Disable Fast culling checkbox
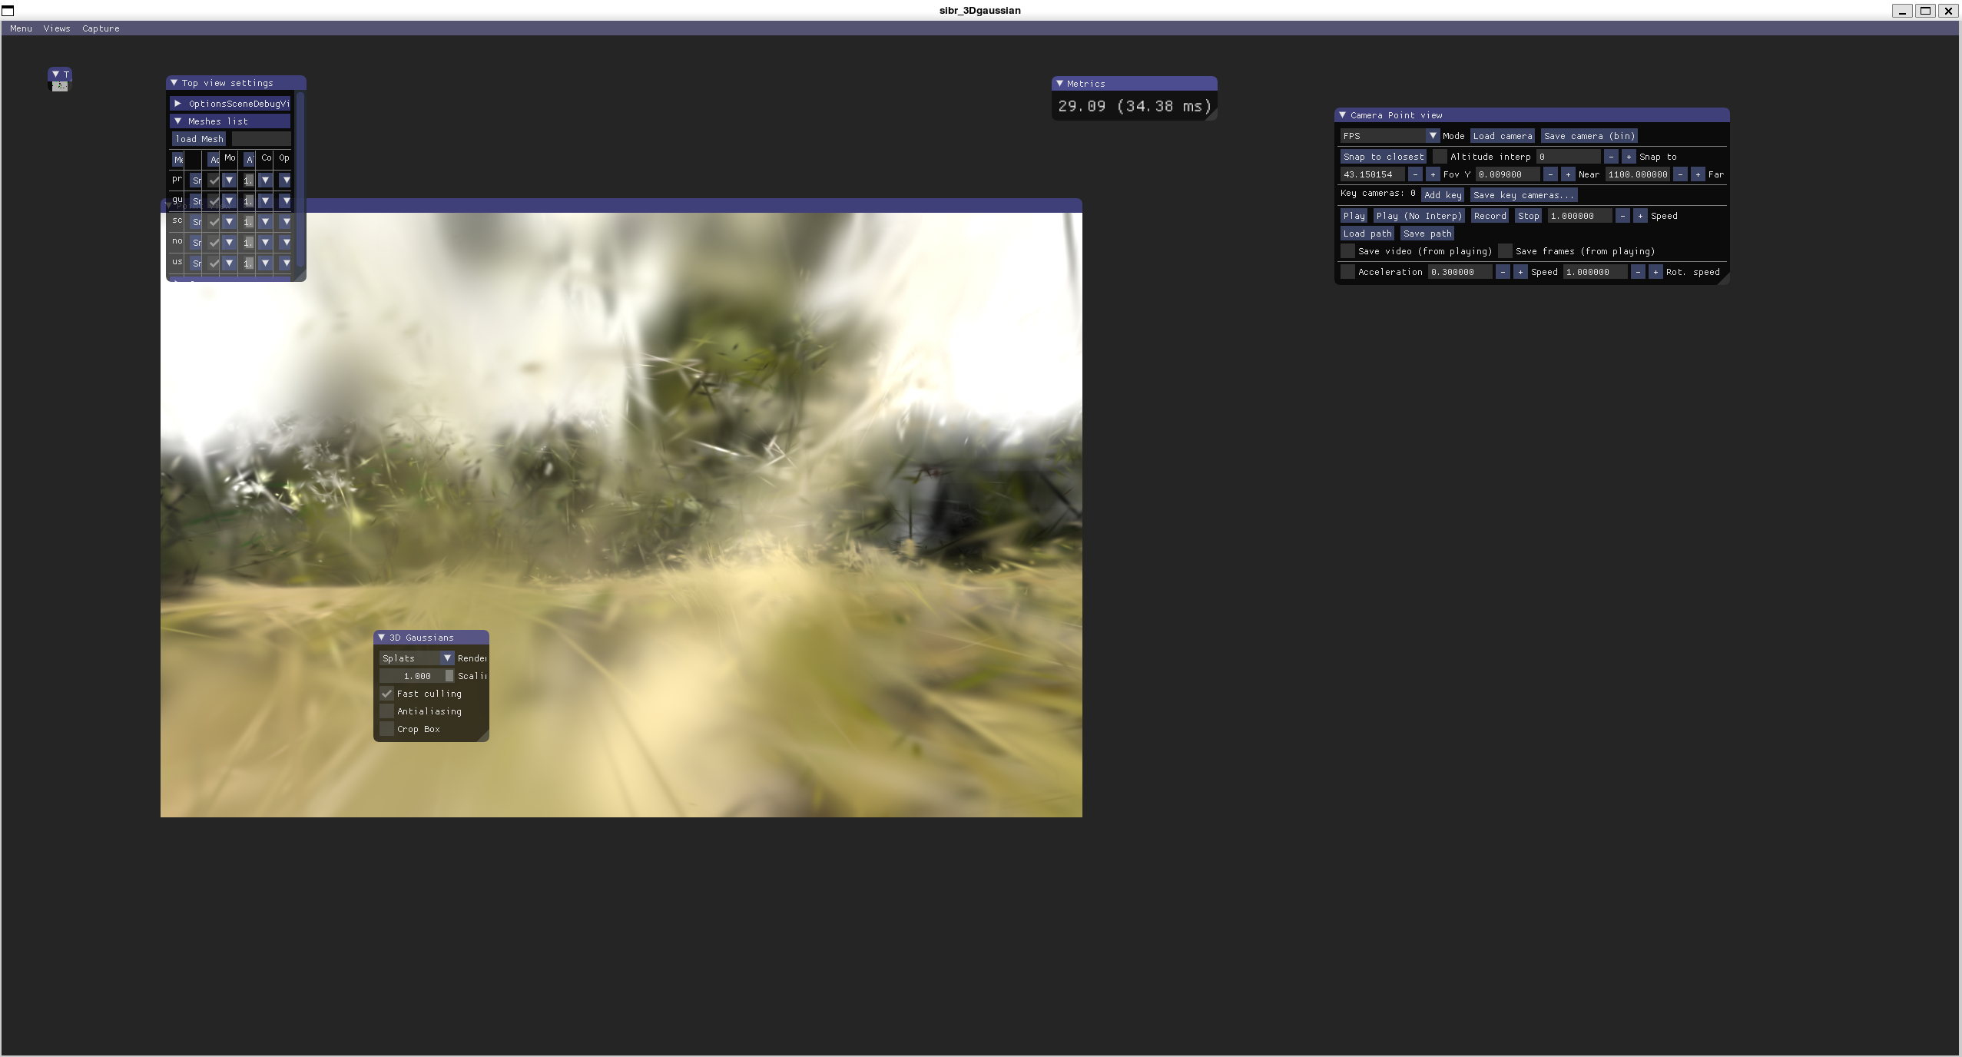 click(387, 694)
